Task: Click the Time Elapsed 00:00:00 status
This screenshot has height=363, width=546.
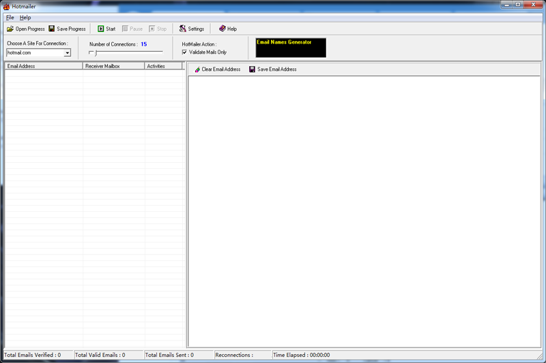Action: (301, 355)
